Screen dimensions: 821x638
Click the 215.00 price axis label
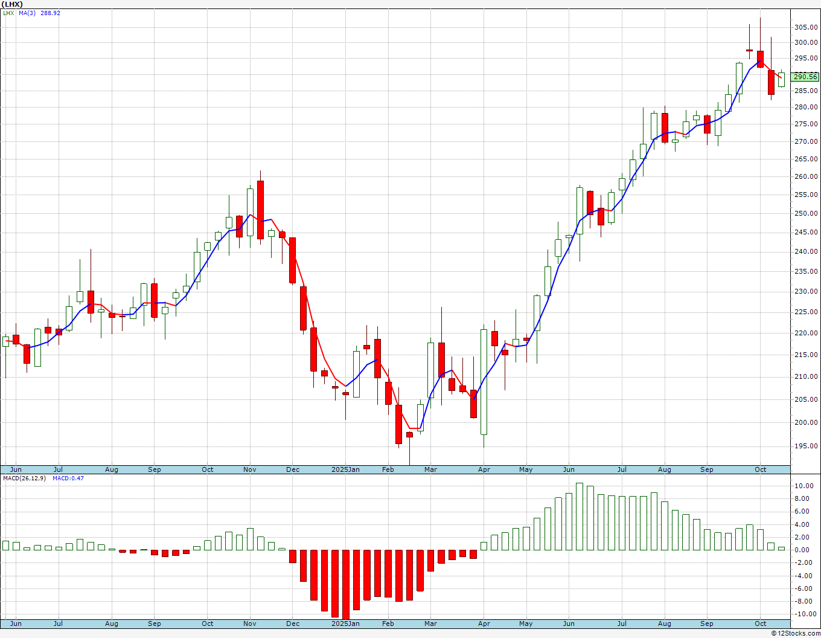point(806,355)
